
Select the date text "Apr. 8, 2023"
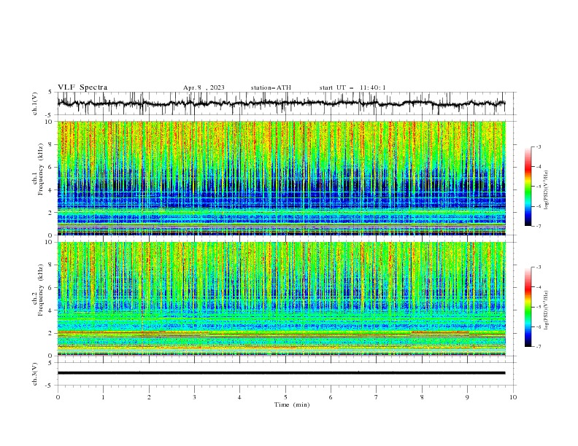coord(204,87)
